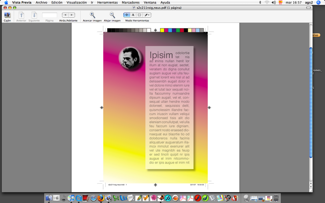Image resolution: width=325 pixels, height=203 pixels.
Task: Open the Apple menu
Action: coord(6,3)
